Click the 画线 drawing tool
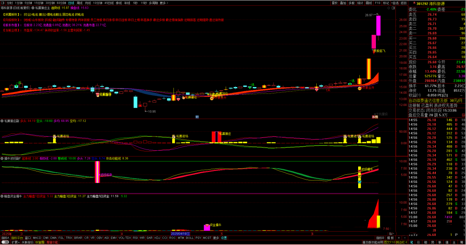Screen dimensions: 466x245 click(368, 3)
